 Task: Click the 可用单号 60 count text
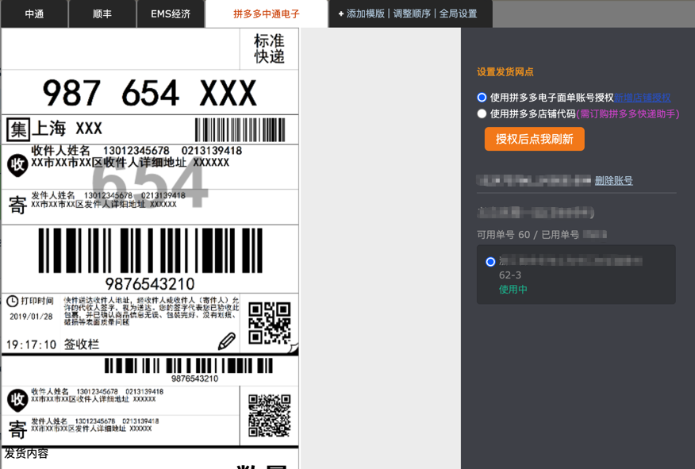pos(504,235)
